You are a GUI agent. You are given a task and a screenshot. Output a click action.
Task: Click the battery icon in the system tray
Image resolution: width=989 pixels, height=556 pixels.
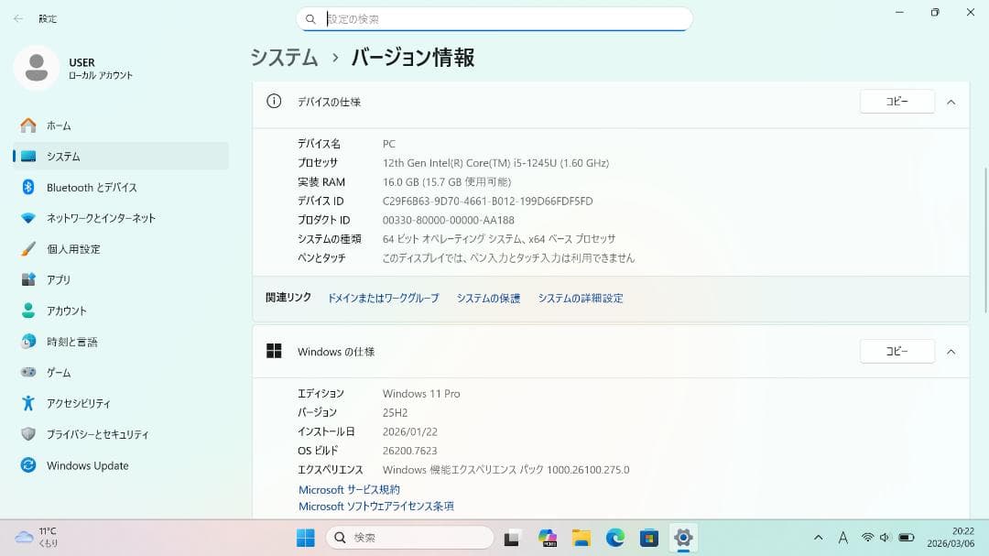[x=907, y=539]
